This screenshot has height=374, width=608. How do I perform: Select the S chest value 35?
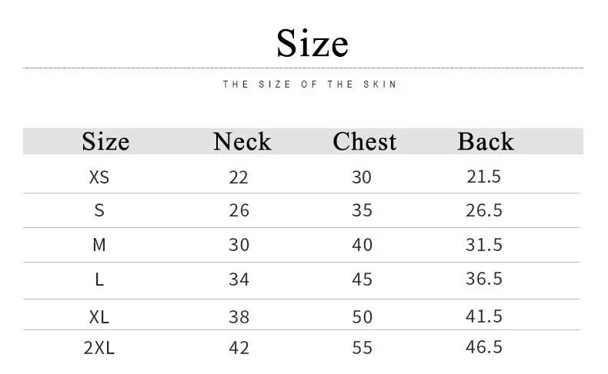click(x=362, y=210)
